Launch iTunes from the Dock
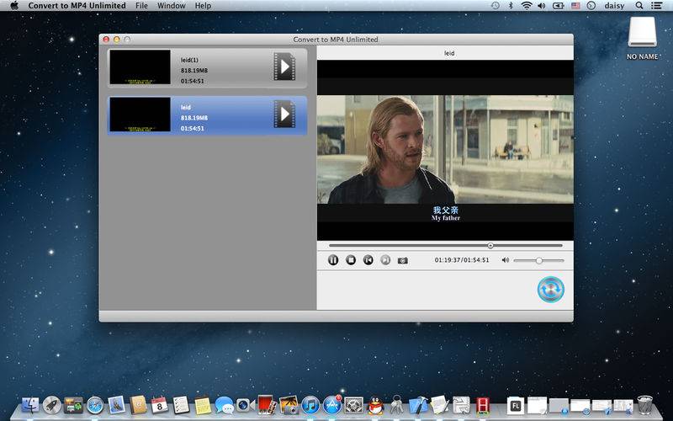 (310, 405)
